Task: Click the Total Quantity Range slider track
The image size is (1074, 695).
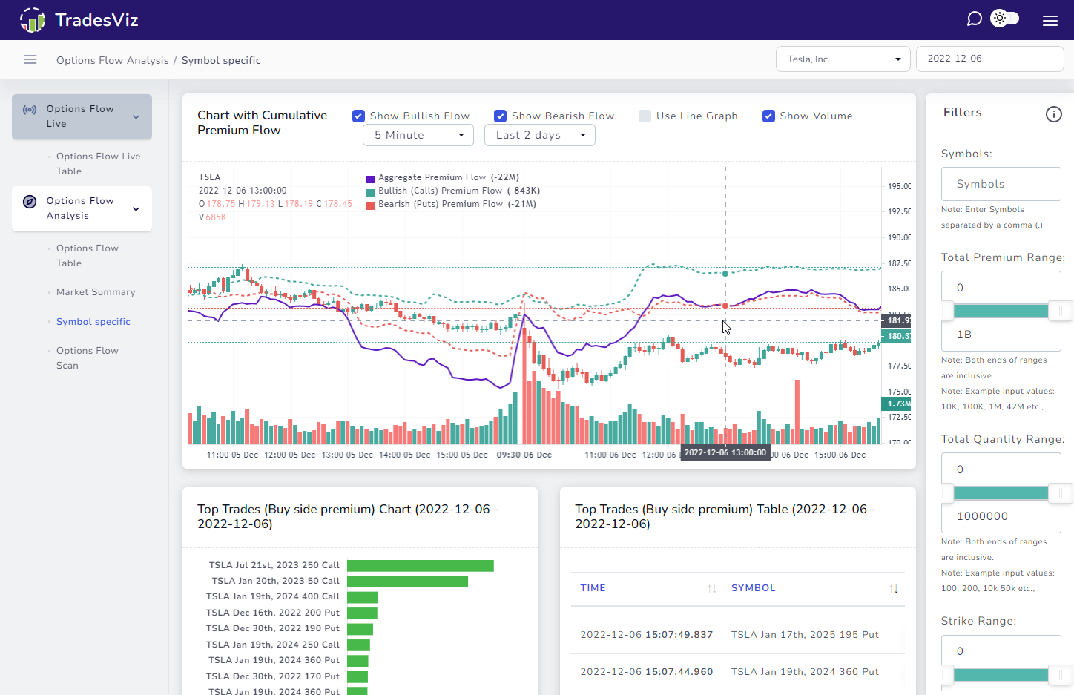Action: coord(1001,493)
